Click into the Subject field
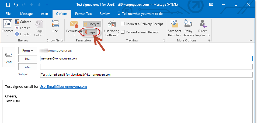This screenshot has width=257, height=123. (x=146, y=75)
